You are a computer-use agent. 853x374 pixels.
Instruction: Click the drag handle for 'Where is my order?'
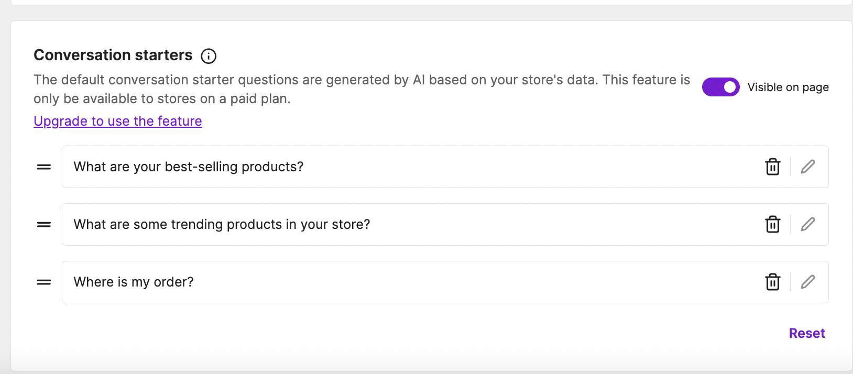click(x=44, y=282)
